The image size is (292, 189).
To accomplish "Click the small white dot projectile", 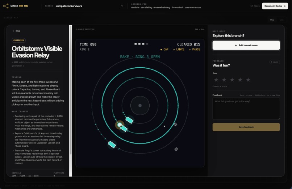I will (164, 126).
